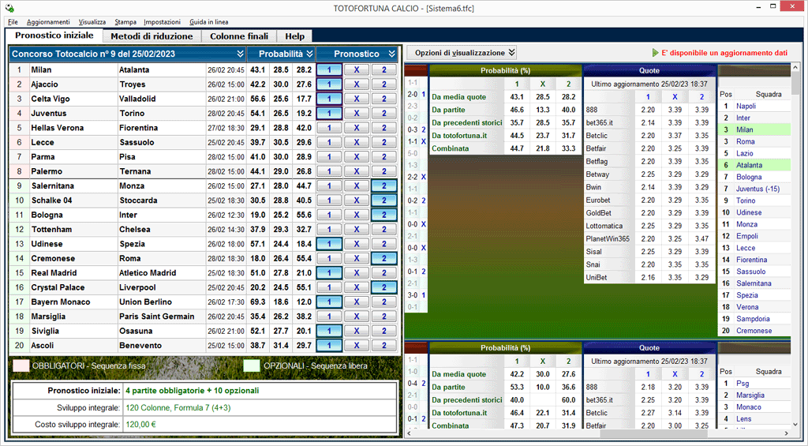
Task: Toggle prediction 1 for Milan vs Atalanta
Action: 329,69
